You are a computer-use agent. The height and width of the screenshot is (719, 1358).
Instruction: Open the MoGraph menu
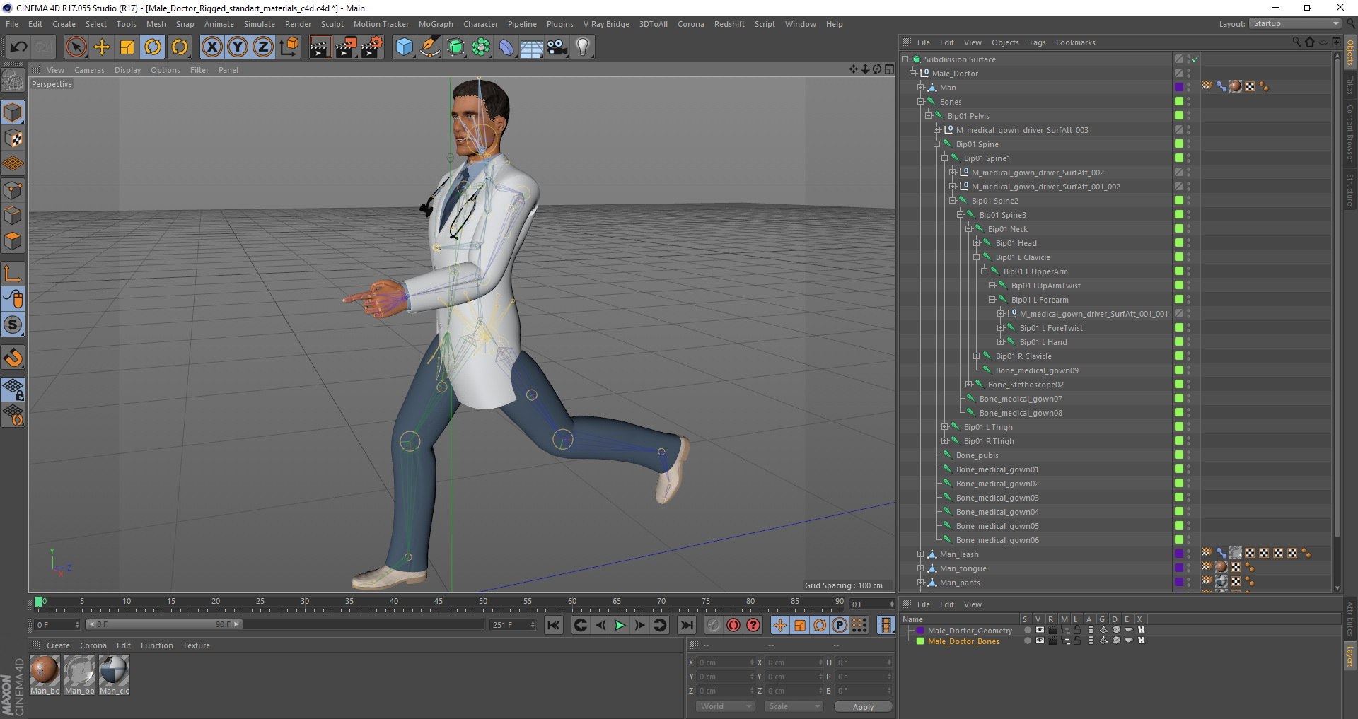436,24
